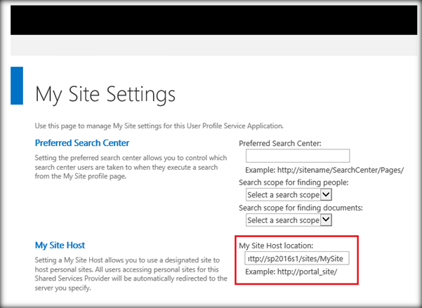
Task: Click the 'Use this page to manage' description
Action: click(x=159, y=126)
